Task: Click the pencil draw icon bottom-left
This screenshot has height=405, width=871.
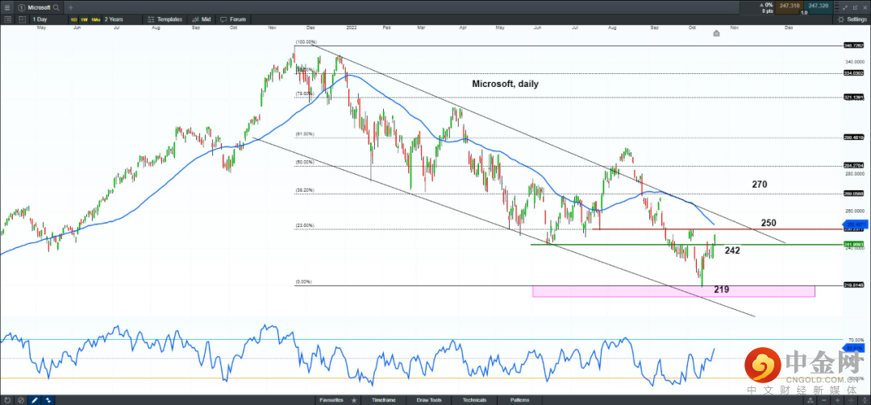Action: click(x=35, y=399)
